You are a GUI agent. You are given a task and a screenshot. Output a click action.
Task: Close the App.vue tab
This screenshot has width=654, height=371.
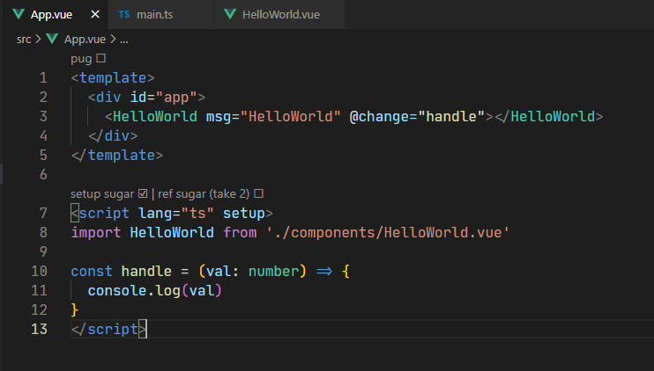tap(95, 15)
